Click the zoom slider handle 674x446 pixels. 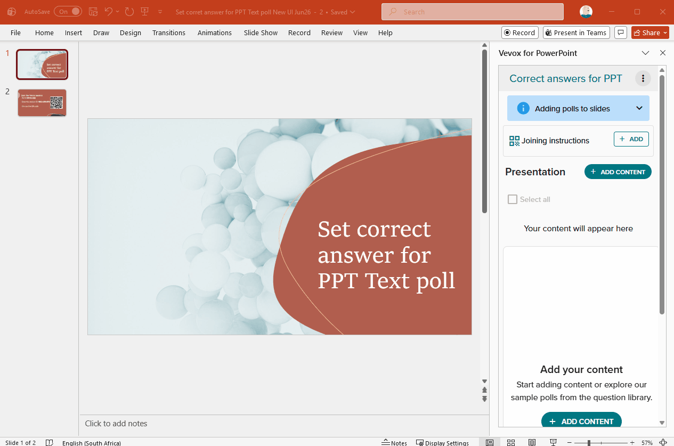(x=589, y=443)
